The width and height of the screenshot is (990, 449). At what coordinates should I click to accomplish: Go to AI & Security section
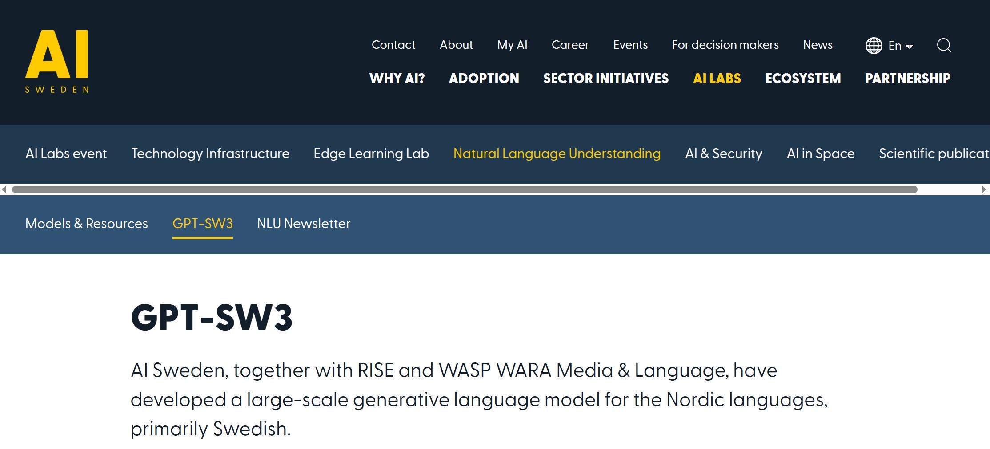723,154
